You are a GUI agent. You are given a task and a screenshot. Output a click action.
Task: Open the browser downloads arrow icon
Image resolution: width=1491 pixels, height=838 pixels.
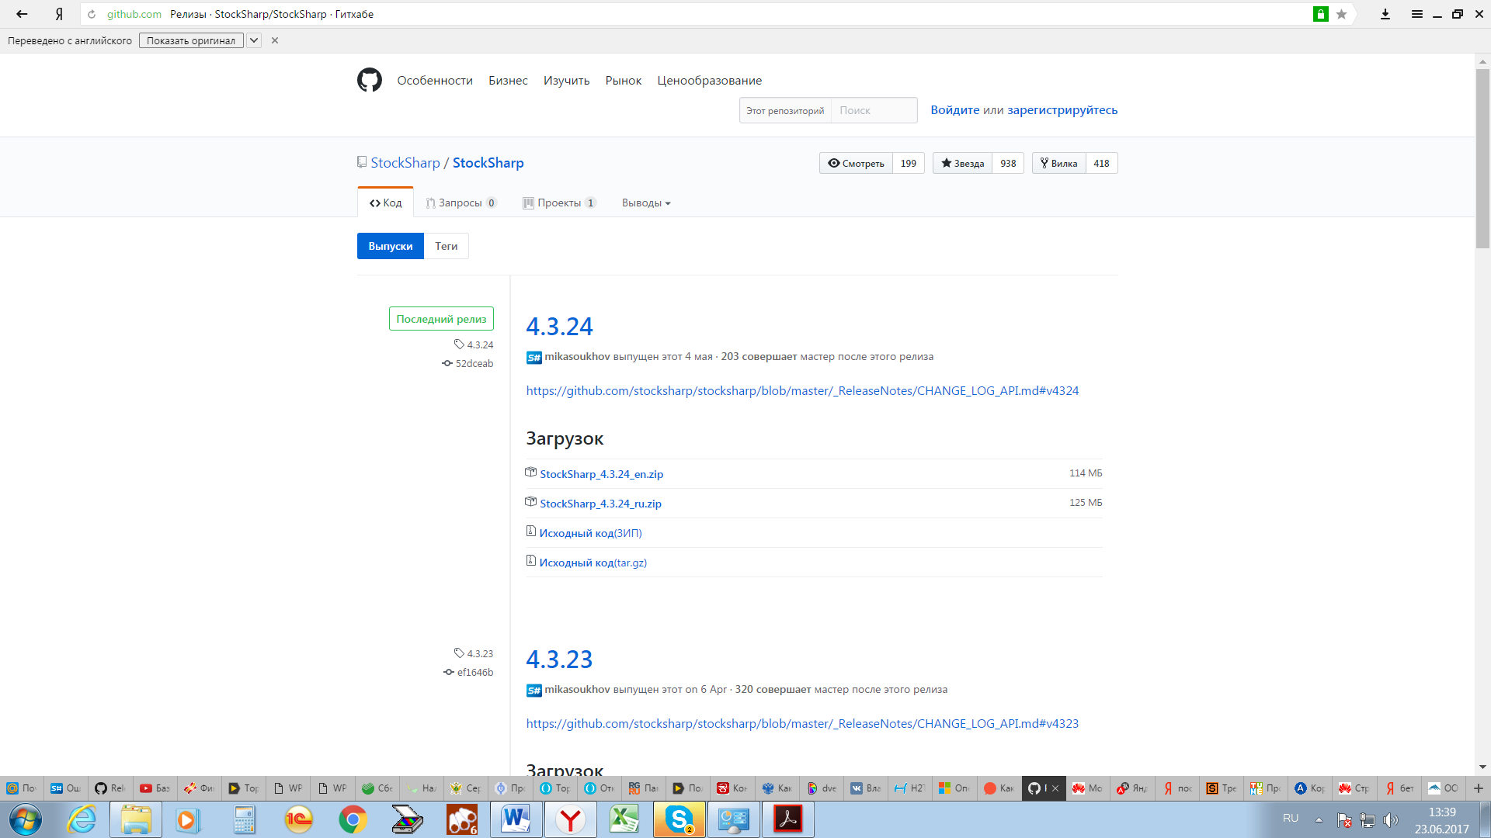coord(1385,14)
